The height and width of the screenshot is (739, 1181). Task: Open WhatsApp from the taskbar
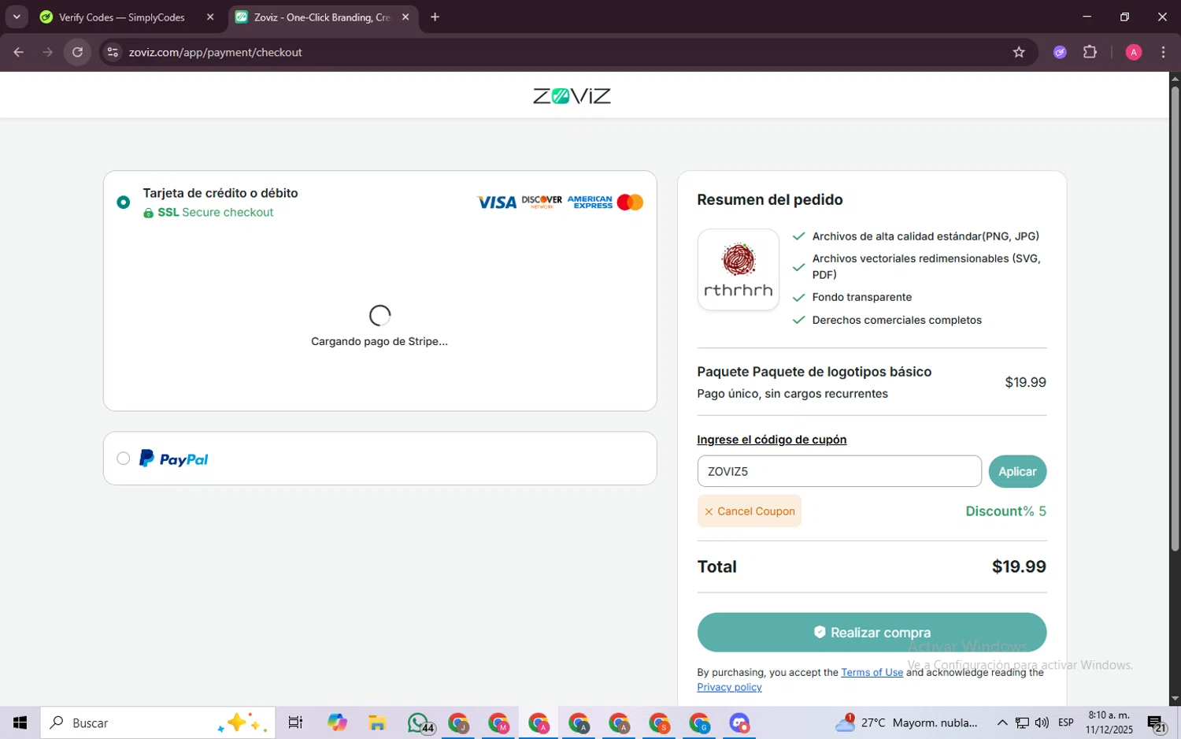click(420, 723)
